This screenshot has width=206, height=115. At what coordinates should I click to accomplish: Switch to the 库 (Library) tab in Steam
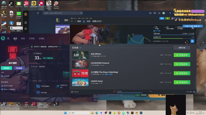pos(84,21)
